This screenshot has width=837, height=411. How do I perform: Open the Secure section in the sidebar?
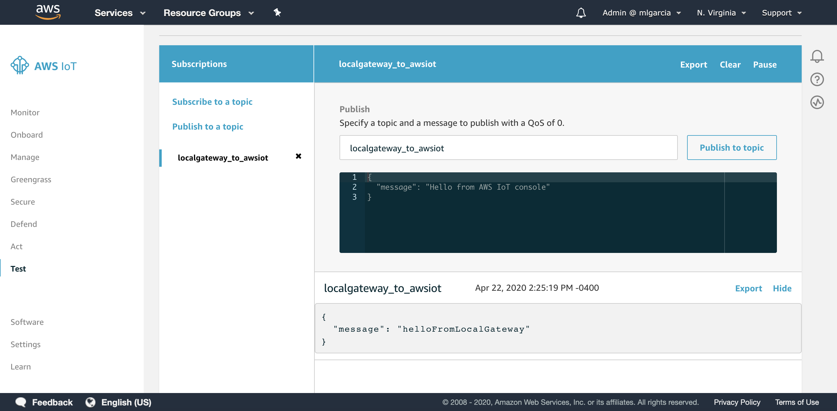(22, 201)
